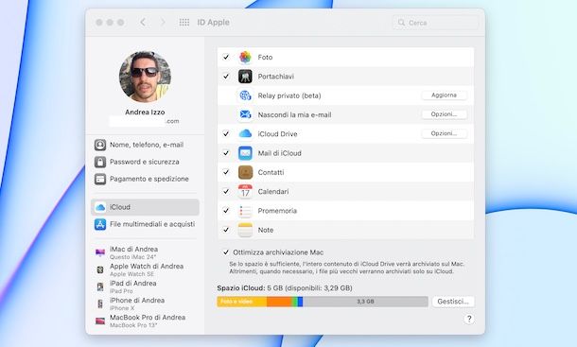Toggle the Mail di iCloud checkbox

pos(226,153)
